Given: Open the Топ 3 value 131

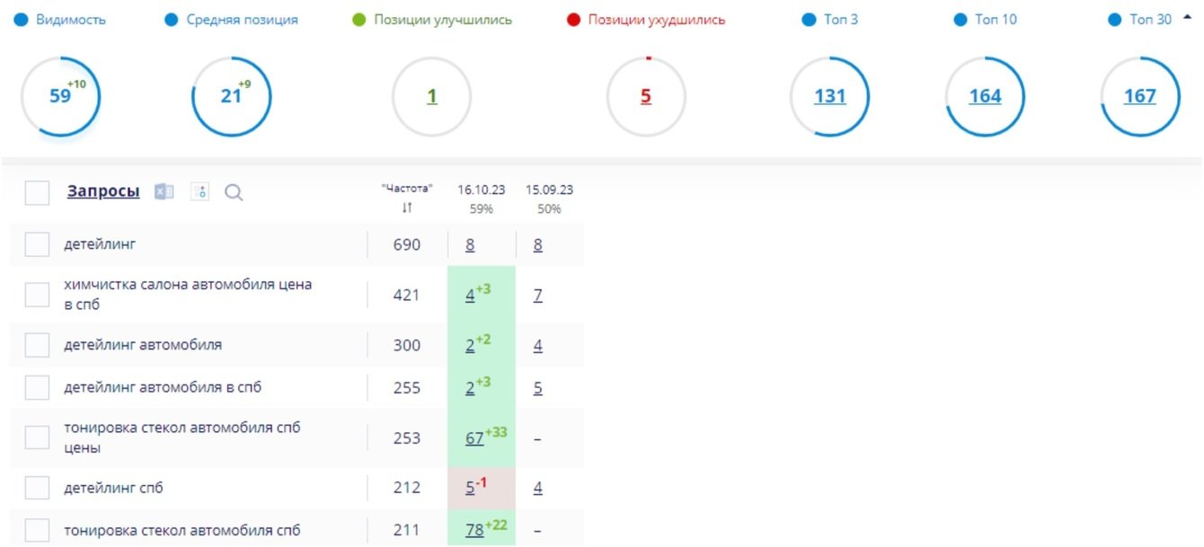Looking at the screenshot, I should click(829, 96).
